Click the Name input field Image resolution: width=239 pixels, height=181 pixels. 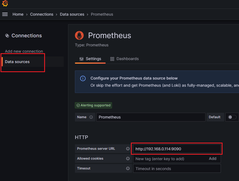[x=151, y=117]
